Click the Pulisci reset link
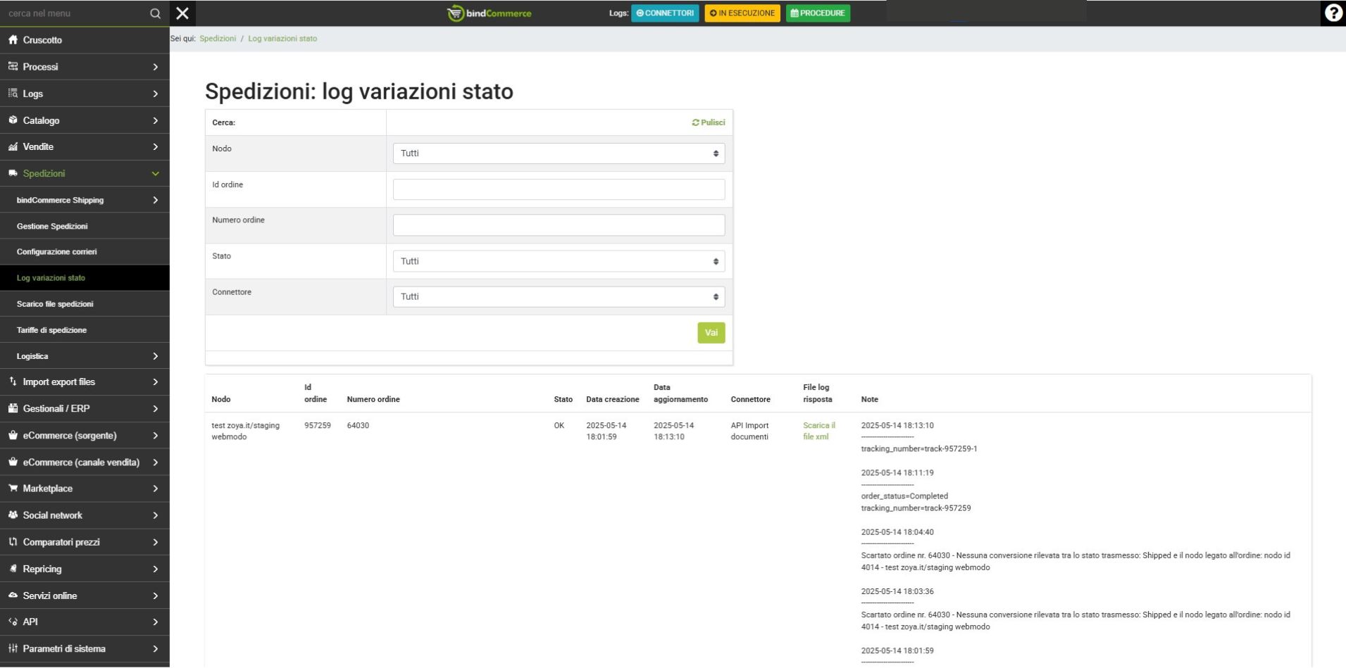Screen dimensions: 1346x668 coord(709,122)
